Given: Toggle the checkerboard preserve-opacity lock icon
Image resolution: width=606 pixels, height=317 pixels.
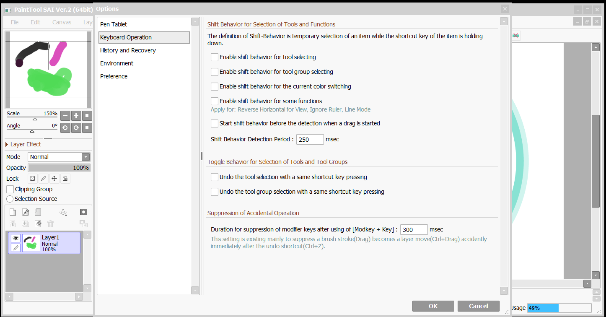Looking at the screenshot, I should [x=33, y=179].
